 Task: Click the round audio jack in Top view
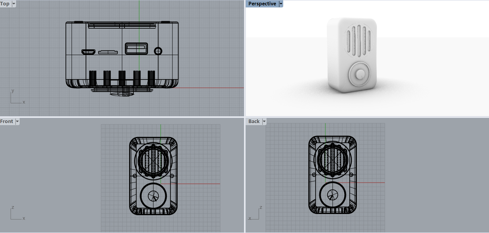[x=158, y=51]
